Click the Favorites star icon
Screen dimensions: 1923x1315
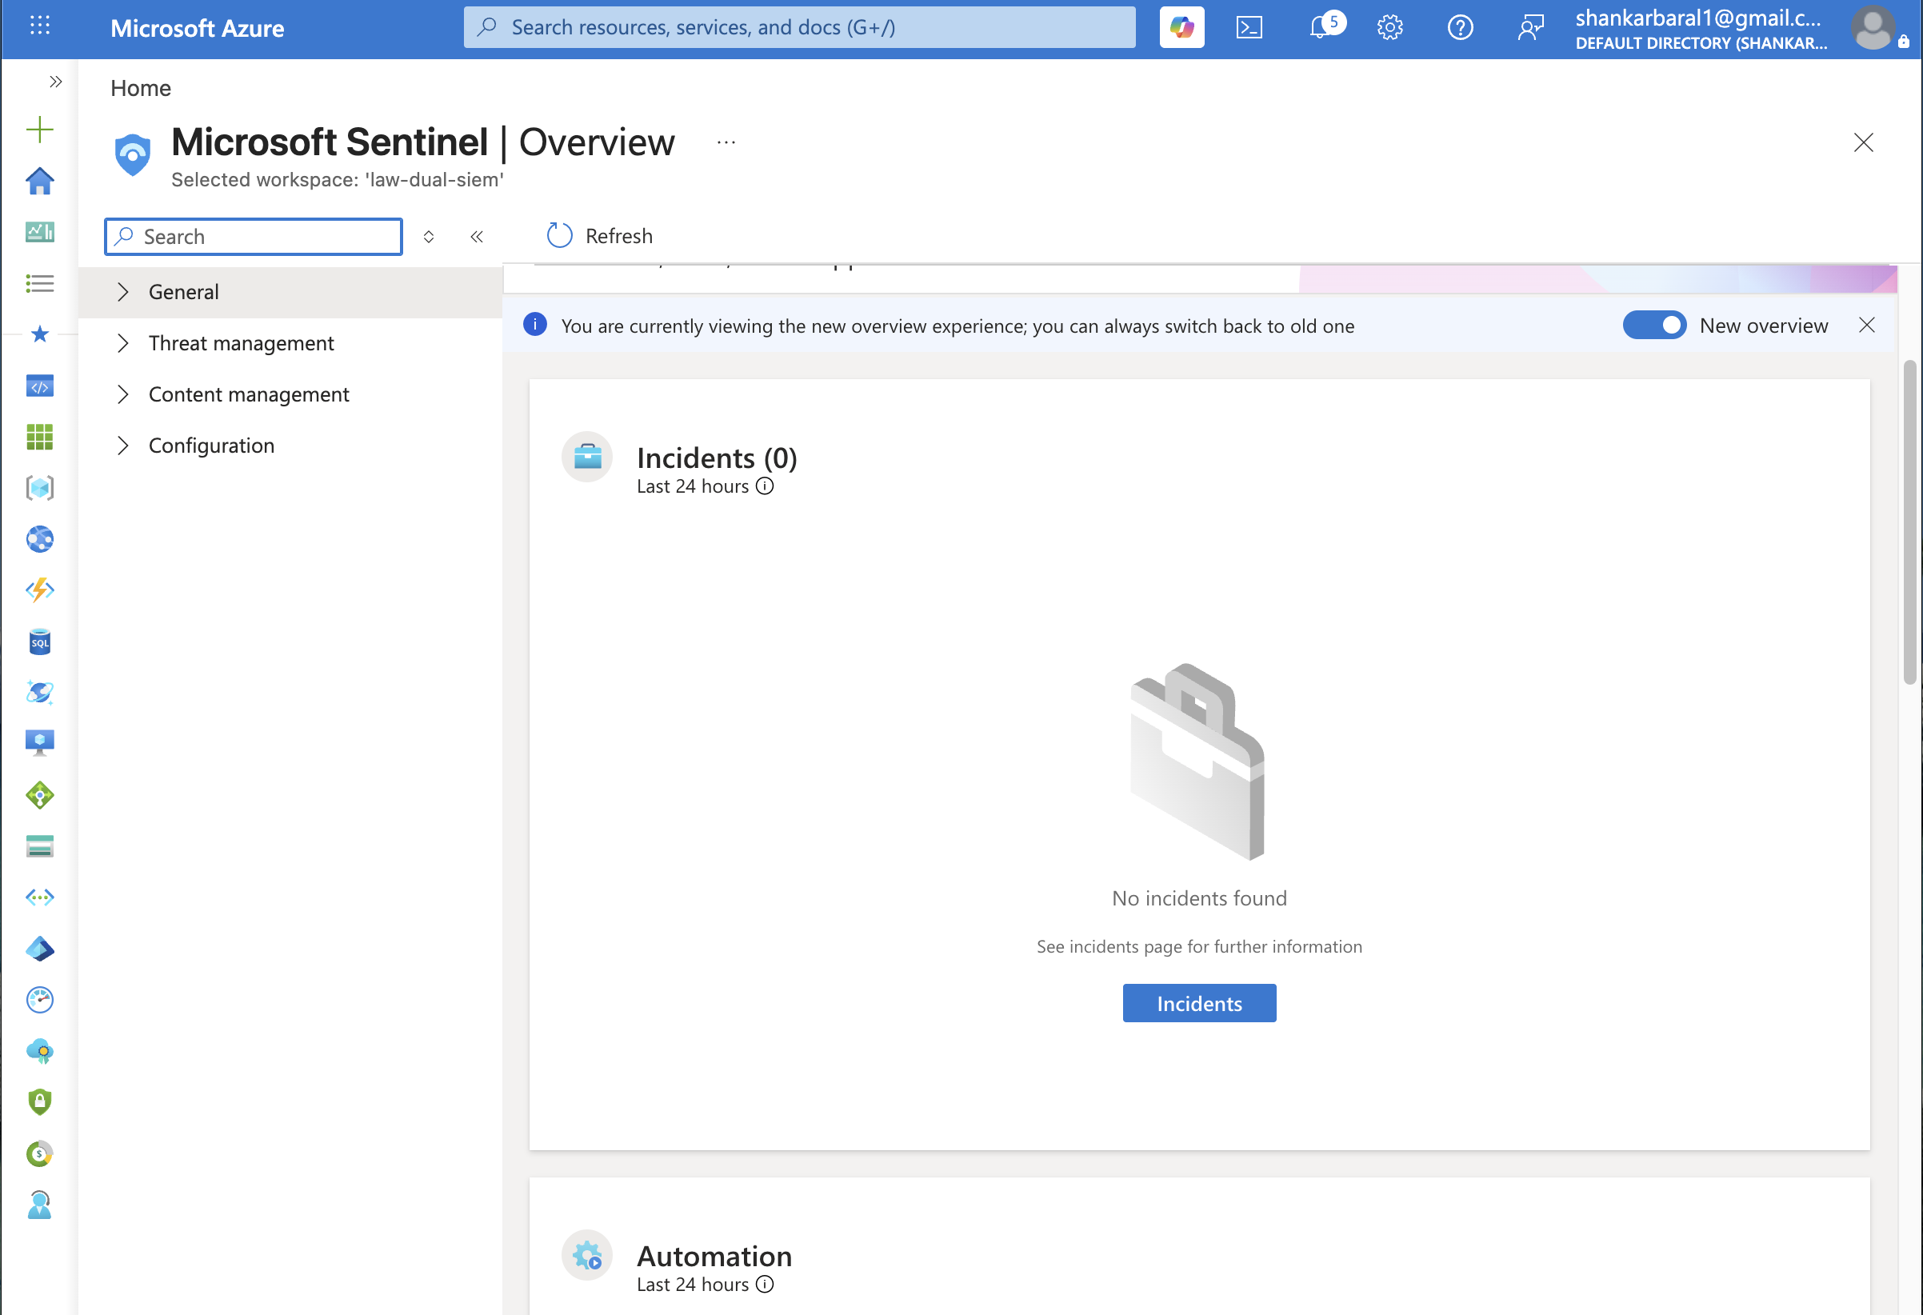(x=40, y=334)
